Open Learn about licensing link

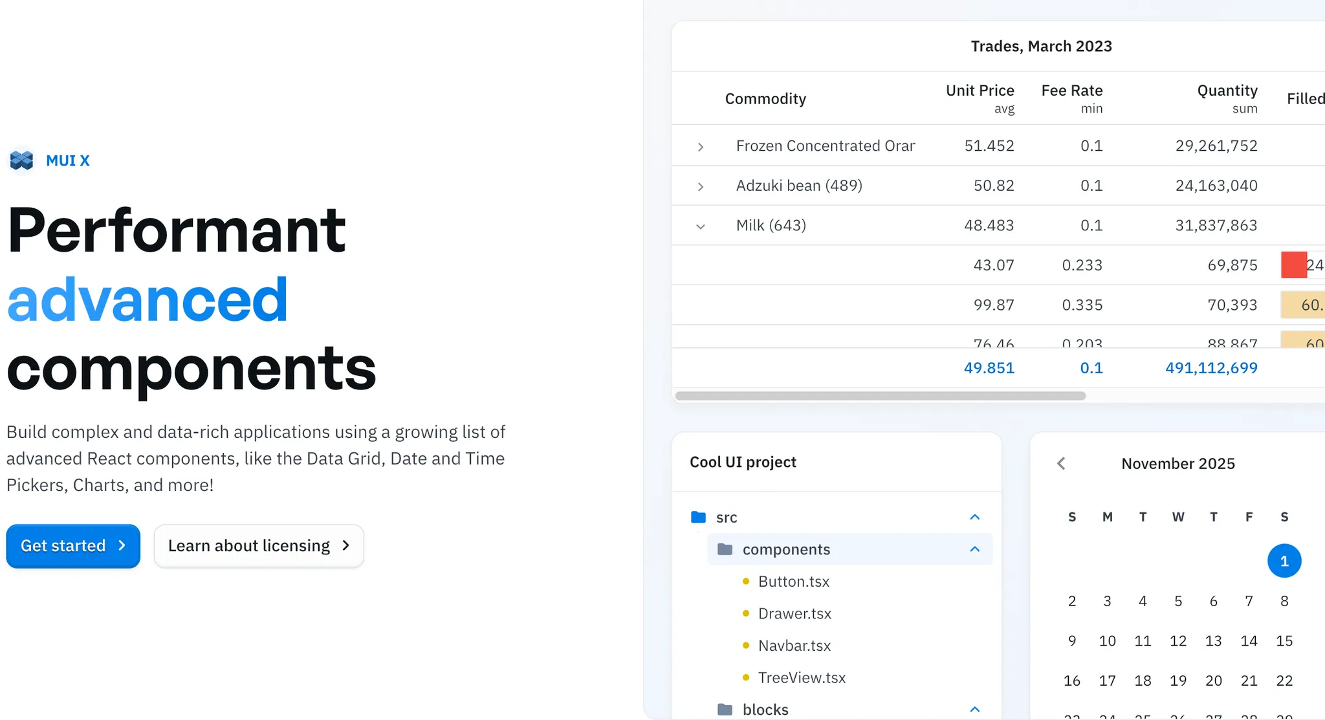259,546
